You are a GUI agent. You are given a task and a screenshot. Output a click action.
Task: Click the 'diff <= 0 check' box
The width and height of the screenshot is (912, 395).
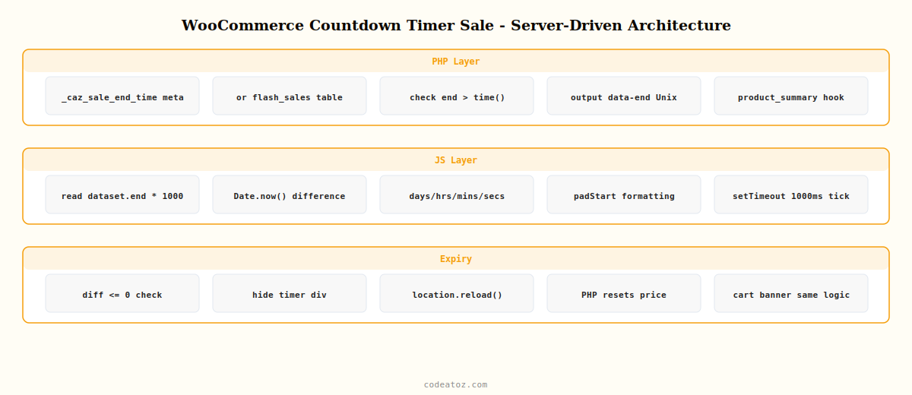(122, 293)
